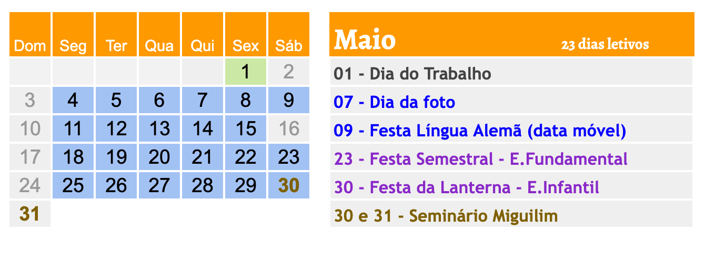Click the green holiday date 1
The width and height of the screenshot is (705, 278).
coord(246,72)
